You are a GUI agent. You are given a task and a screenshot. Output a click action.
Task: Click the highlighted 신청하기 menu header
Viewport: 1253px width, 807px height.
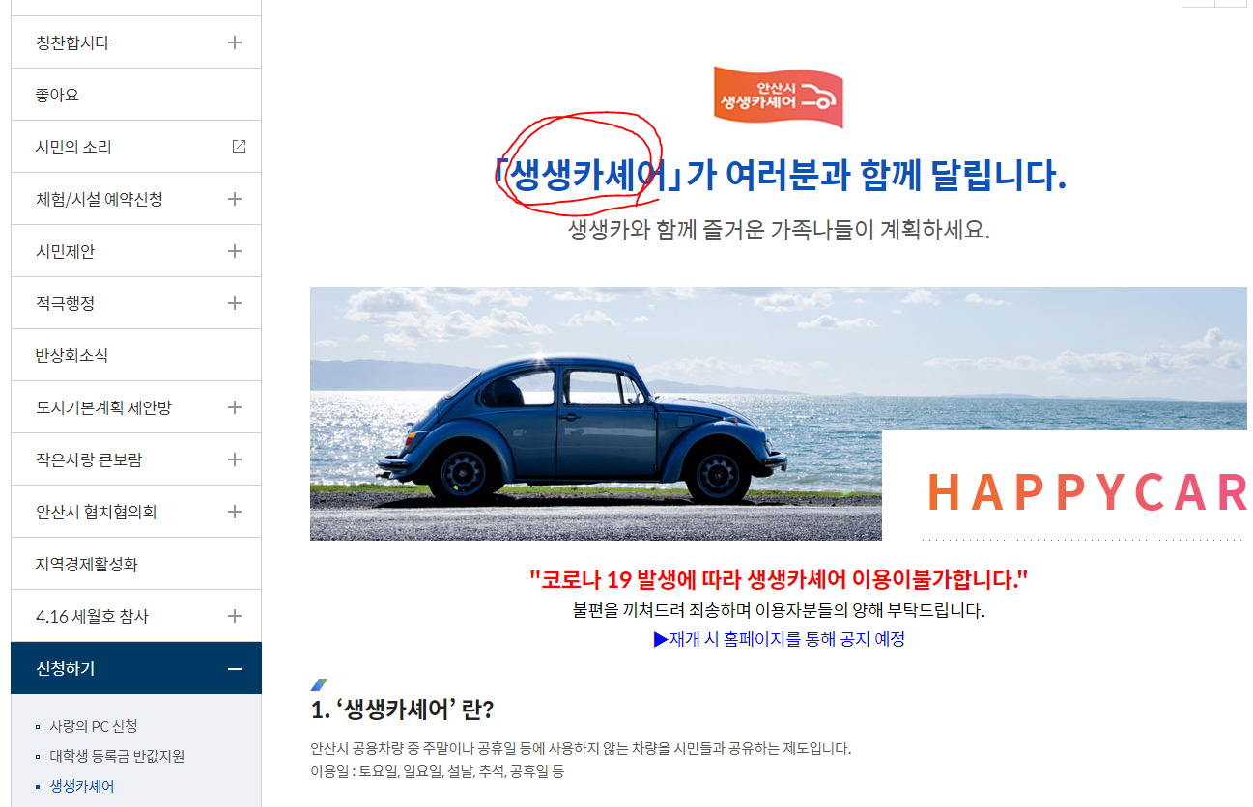point(136,668)
